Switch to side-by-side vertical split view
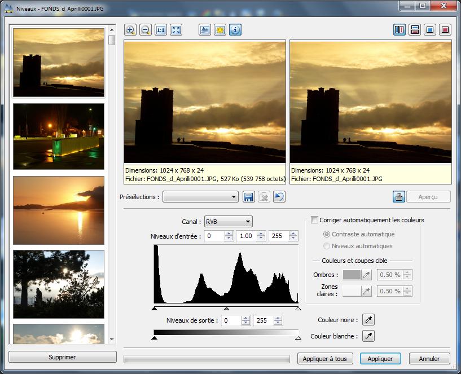461x374 pixels. tap(399, 30)
